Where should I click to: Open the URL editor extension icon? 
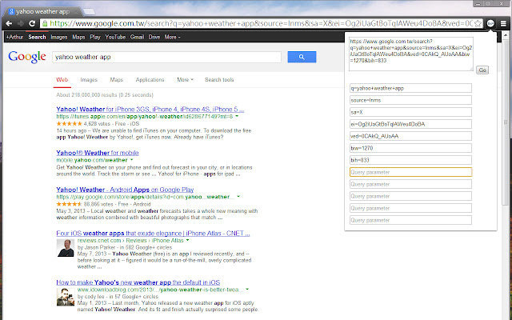[490, 23]
